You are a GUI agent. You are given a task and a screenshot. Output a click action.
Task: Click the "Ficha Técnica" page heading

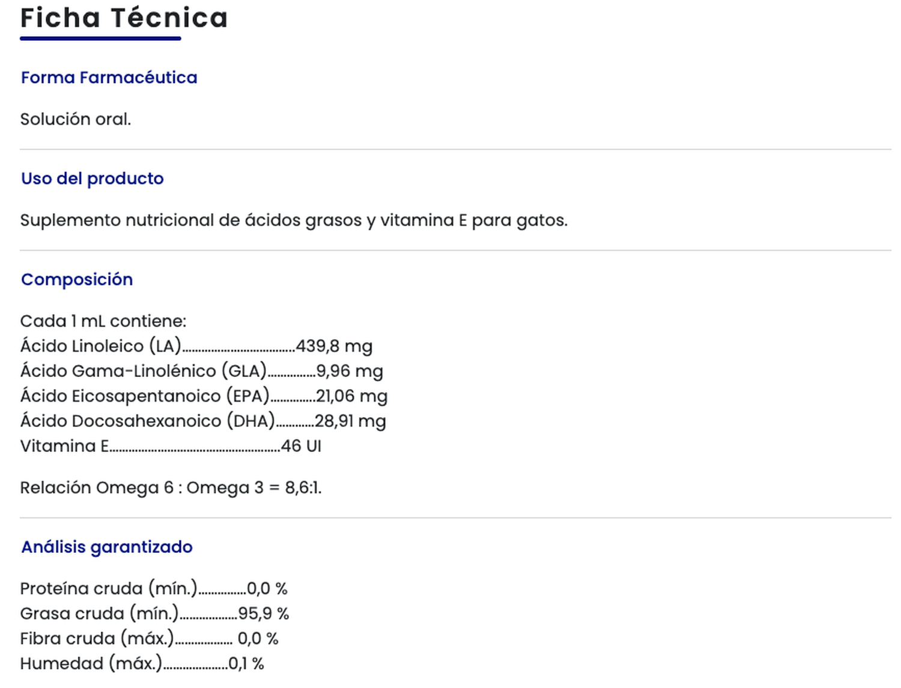(x=124, y=18)
